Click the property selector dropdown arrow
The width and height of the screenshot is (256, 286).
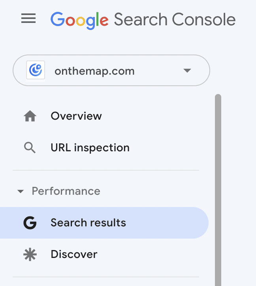[x=187, y=71]
